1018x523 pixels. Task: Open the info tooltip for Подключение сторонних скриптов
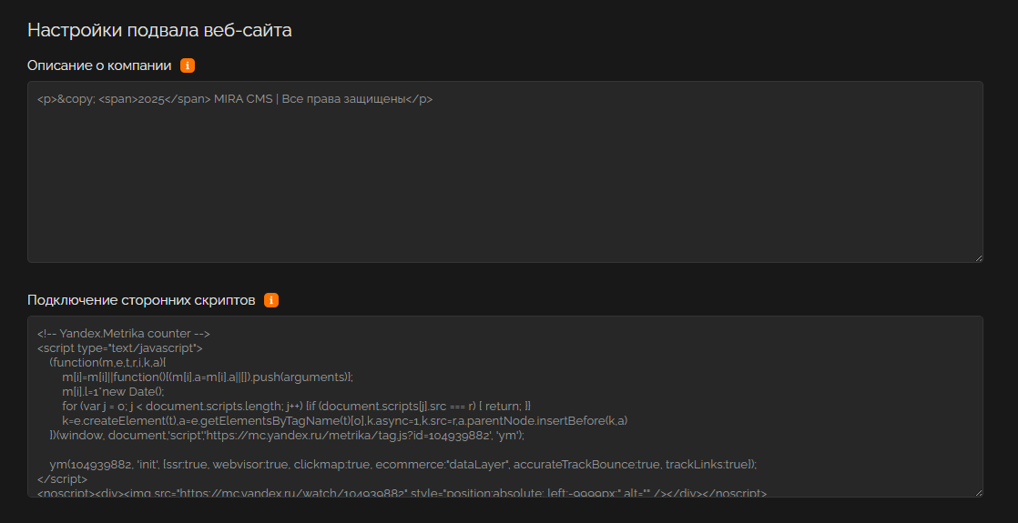(x=271, y=300)
